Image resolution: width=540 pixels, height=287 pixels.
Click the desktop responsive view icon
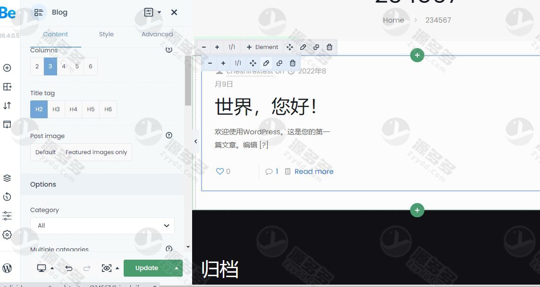42,268
